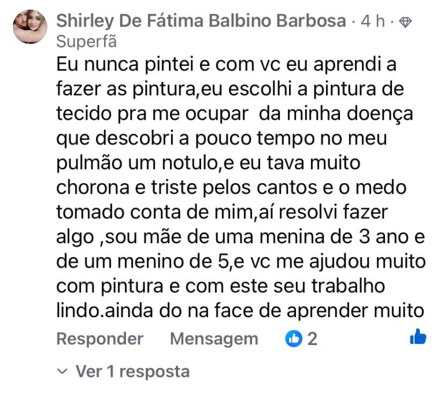Click Responder to reply to comment
Screen dimensions: 444x397
(x=99, y=338)
